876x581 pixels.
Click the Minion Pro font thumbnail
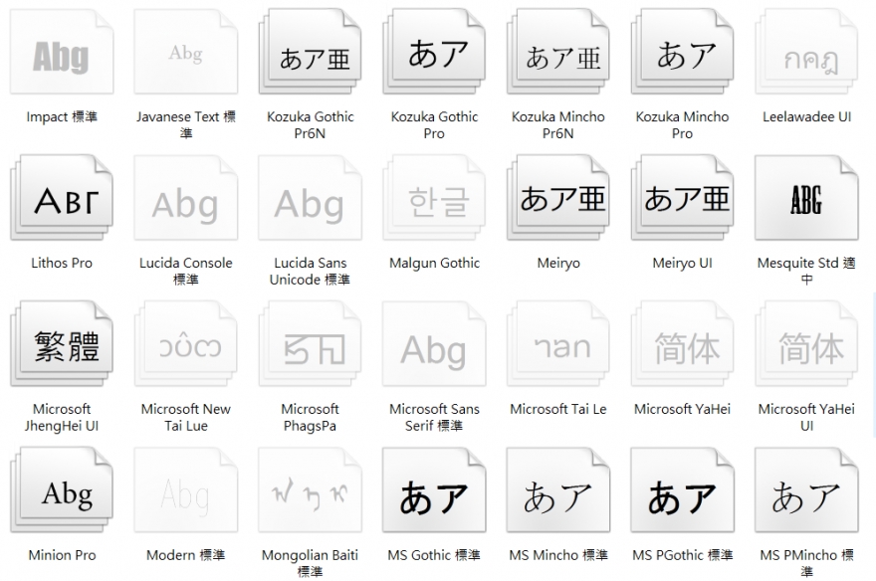pos(61,494)
